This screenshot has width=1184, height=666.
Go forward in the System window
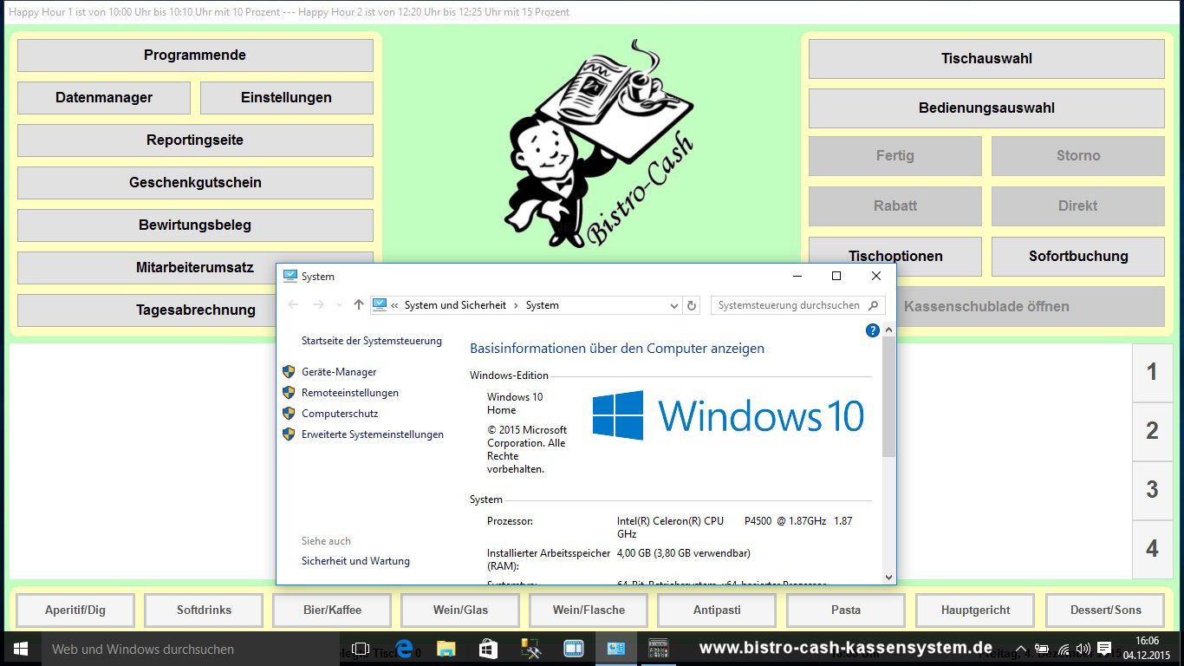(x=318, y=305)
